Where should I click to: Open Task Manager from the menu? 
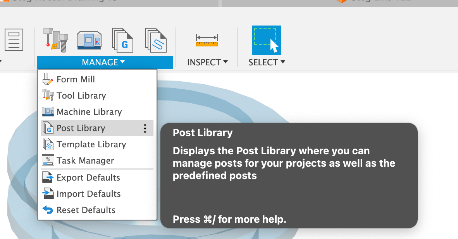click(x=85, y=160)
